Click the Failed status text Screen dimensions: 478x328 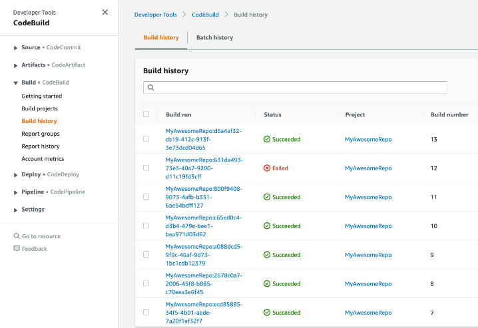[280, 168]
